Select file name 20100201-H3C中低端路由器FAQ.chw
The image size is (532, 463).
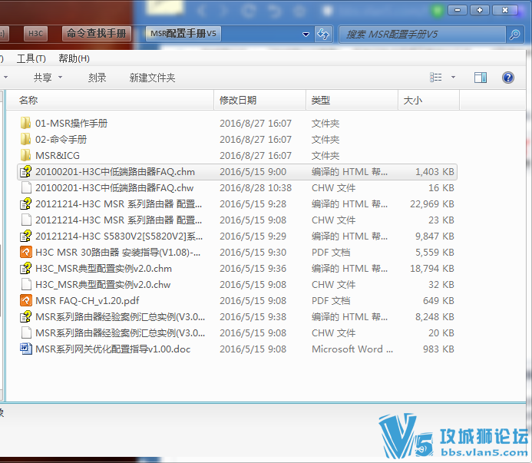pyautogui.click(x=114, y=187)
